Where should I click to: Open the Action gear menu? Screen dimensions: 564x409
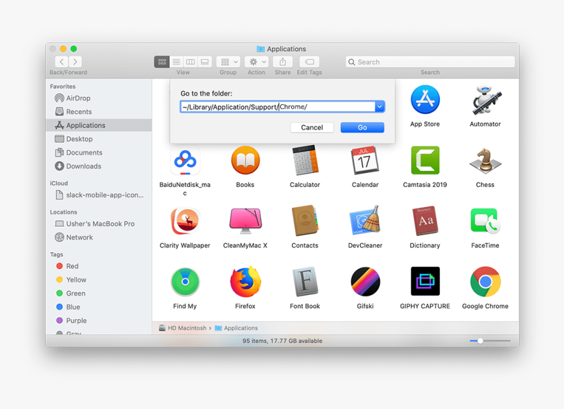coord(256,62)
